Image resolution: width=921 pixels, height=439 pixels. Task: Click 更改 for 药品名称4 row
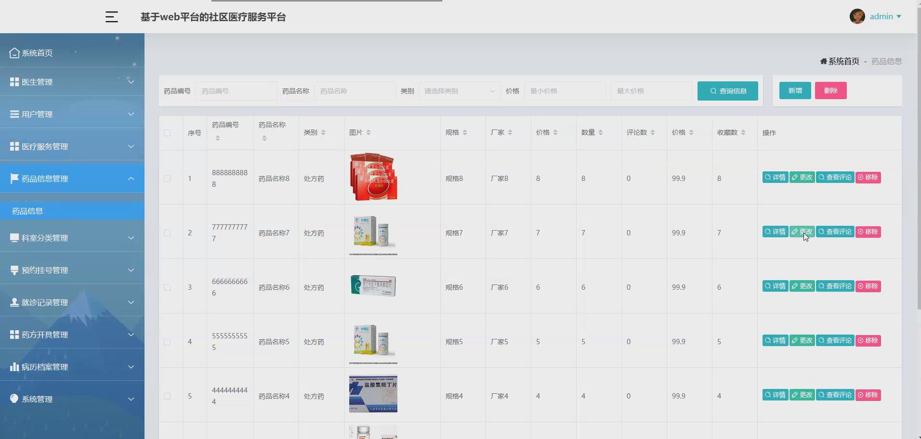pyautogui.click(x=802, y=395)
